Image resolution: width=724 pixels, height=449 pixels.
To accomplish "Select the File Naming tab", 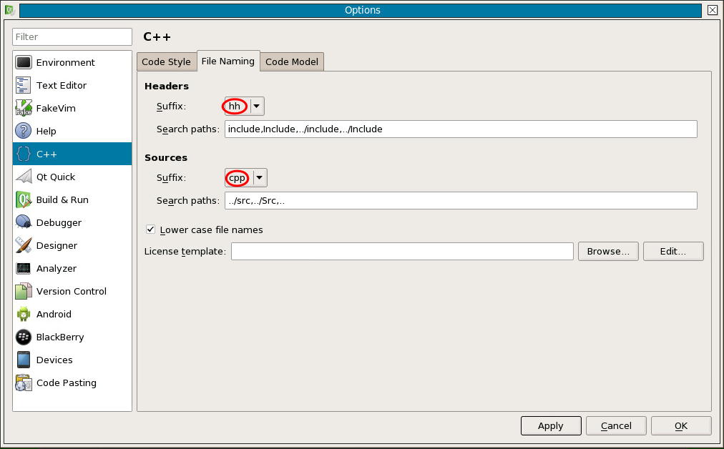I will point(228,61).
